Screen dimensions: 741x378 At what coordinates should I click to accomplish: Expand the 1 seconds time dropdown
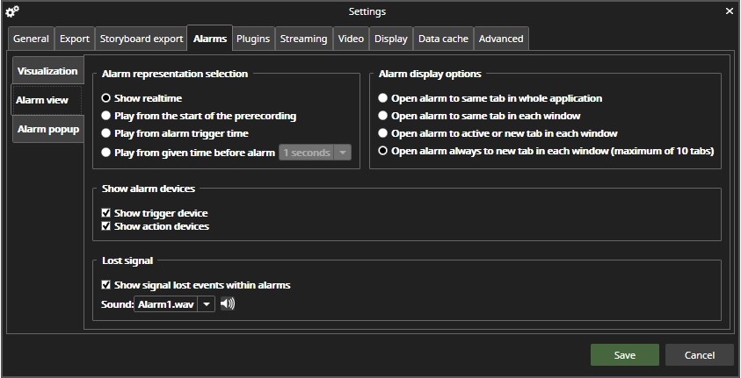coord(343,153)
